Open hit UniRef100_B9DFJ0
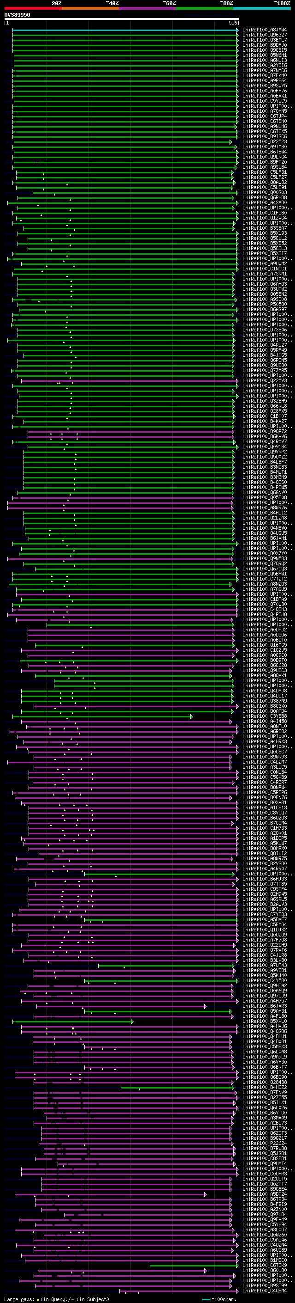Screen dimensions: 295x1303 [265, 45]
